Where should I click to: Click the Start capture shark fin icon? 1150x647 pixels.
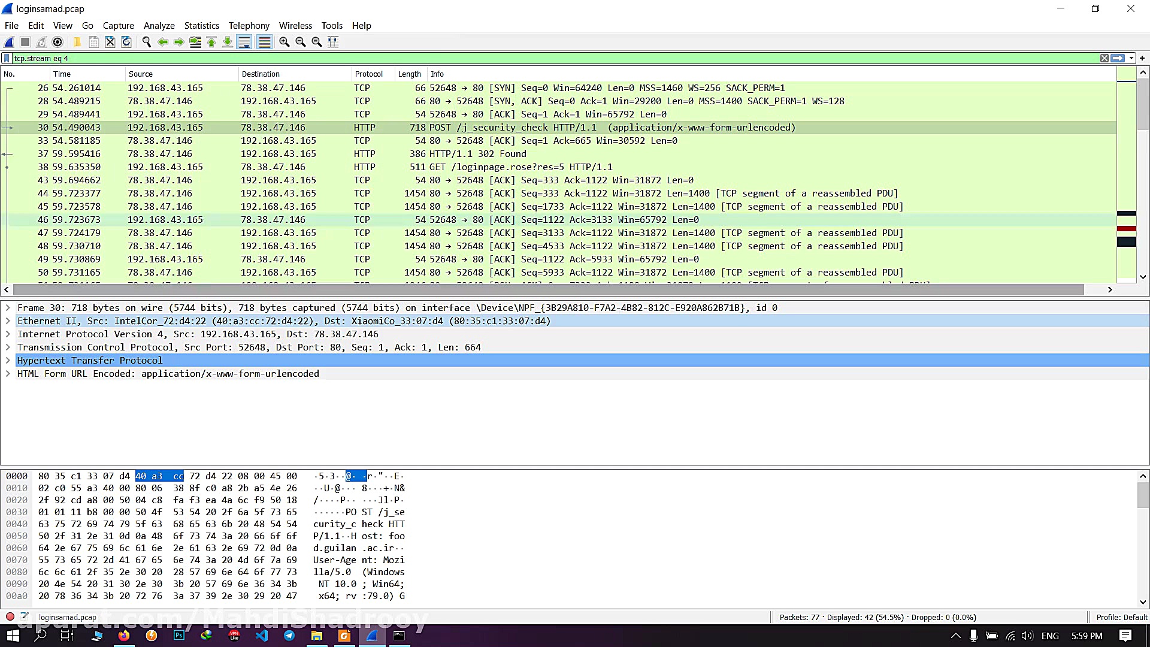[9, 42]
